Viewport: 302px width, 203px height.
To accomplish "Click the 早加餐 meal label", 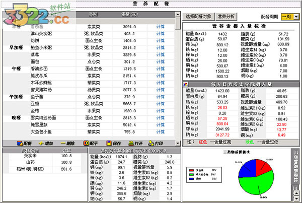I will click(x=16, y=48).
